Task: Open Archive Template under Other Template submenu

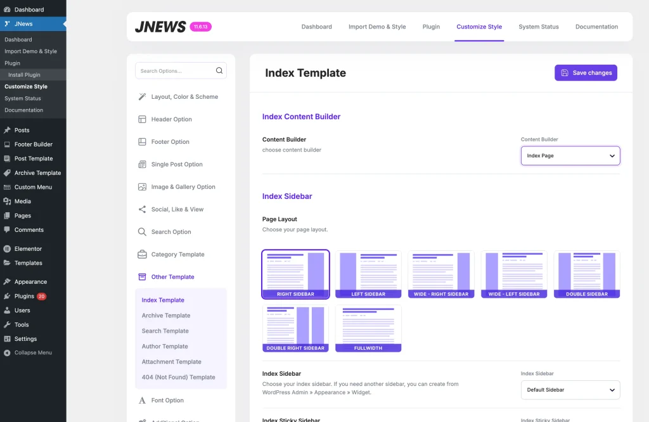Action: point(166,316)
